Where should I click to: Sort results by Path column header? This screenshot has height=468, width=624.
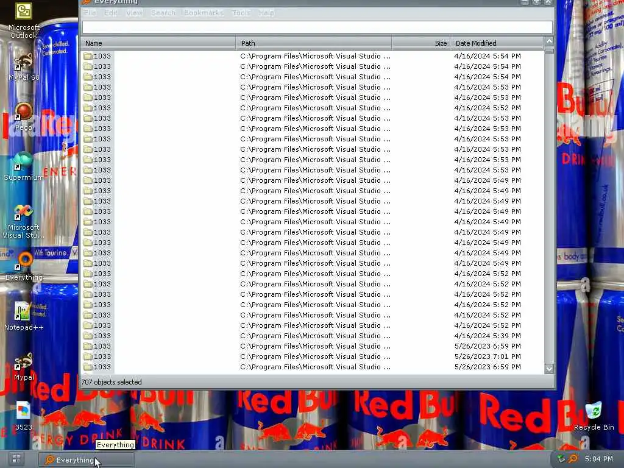coord(314,43)
